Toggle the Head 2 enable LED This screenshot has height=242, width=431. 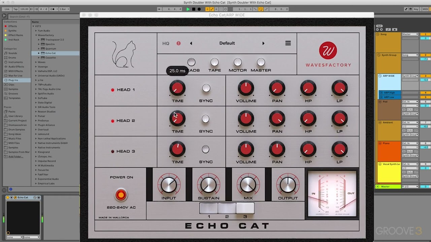[112, 121]
